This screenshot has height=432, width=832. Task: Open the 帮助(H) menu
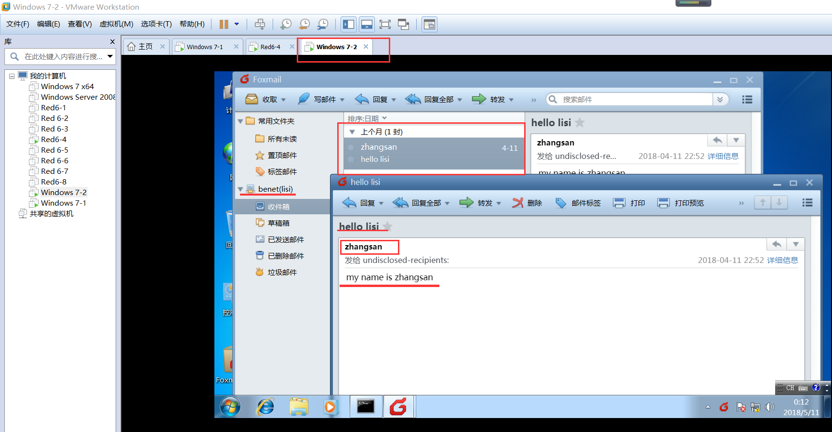click(192, 24)
